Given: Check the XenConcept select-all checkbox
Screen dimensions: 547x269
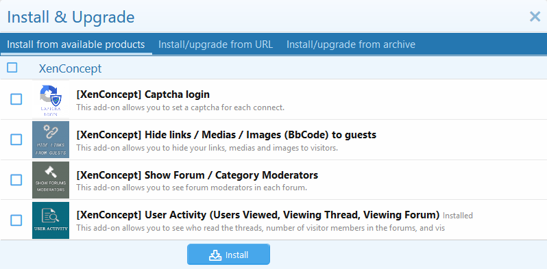Looking at the screenshot, I should pos(12,68).
